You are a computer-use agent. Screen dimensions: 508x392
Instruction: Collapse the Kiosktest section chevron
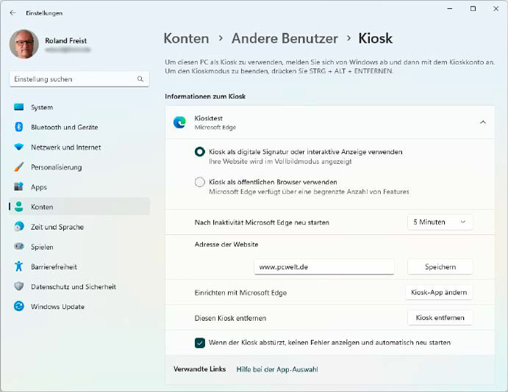coord(483,123)
